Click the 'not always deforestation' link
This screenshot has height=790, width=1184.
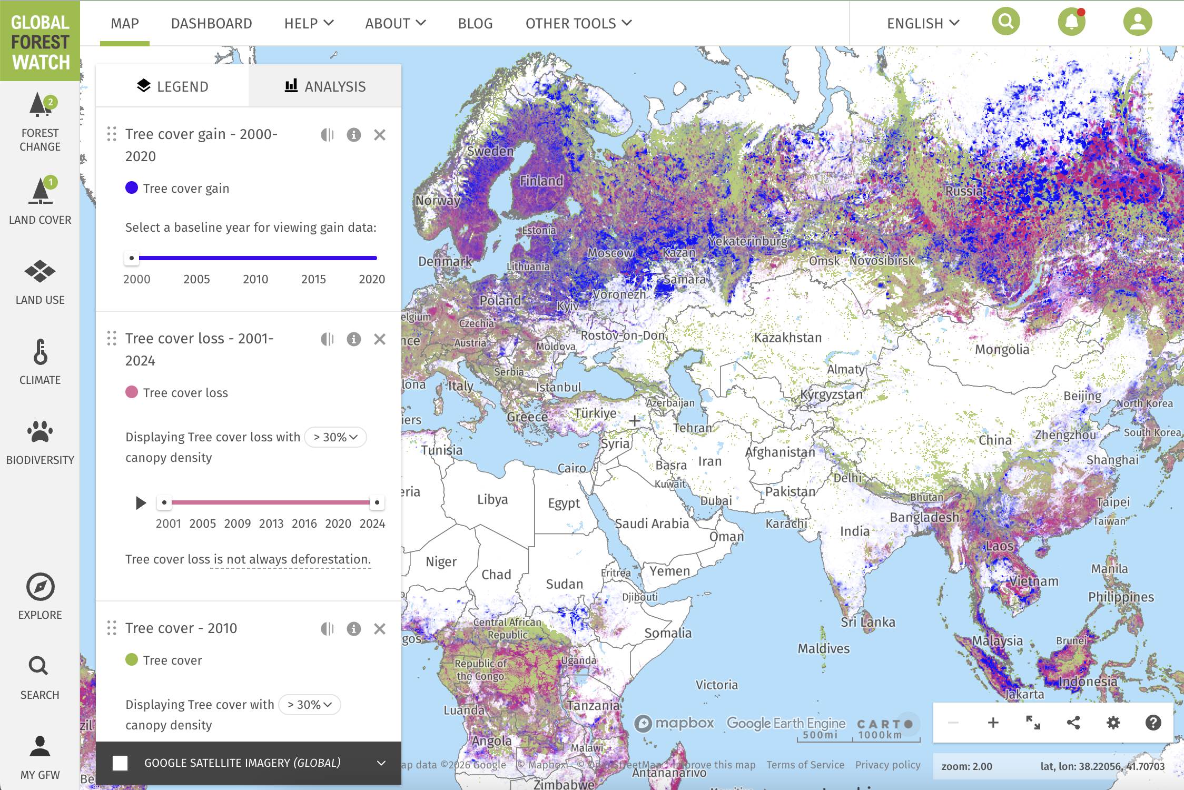[291, 559]
